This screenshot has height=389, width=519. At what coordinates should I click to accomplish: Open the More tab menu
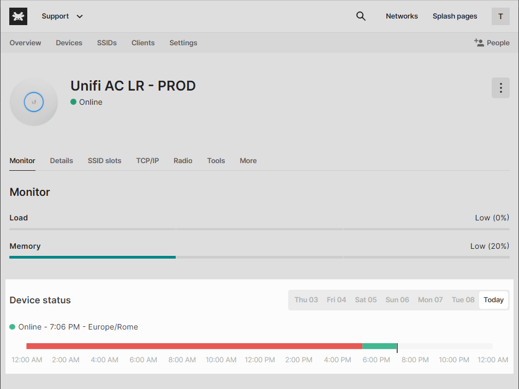click(x=248, y=161)
